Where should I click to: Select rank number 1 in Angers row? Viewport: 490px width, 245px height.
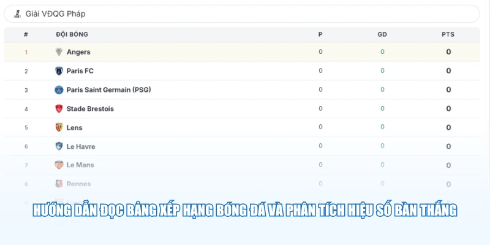click(x=26, y=52)
